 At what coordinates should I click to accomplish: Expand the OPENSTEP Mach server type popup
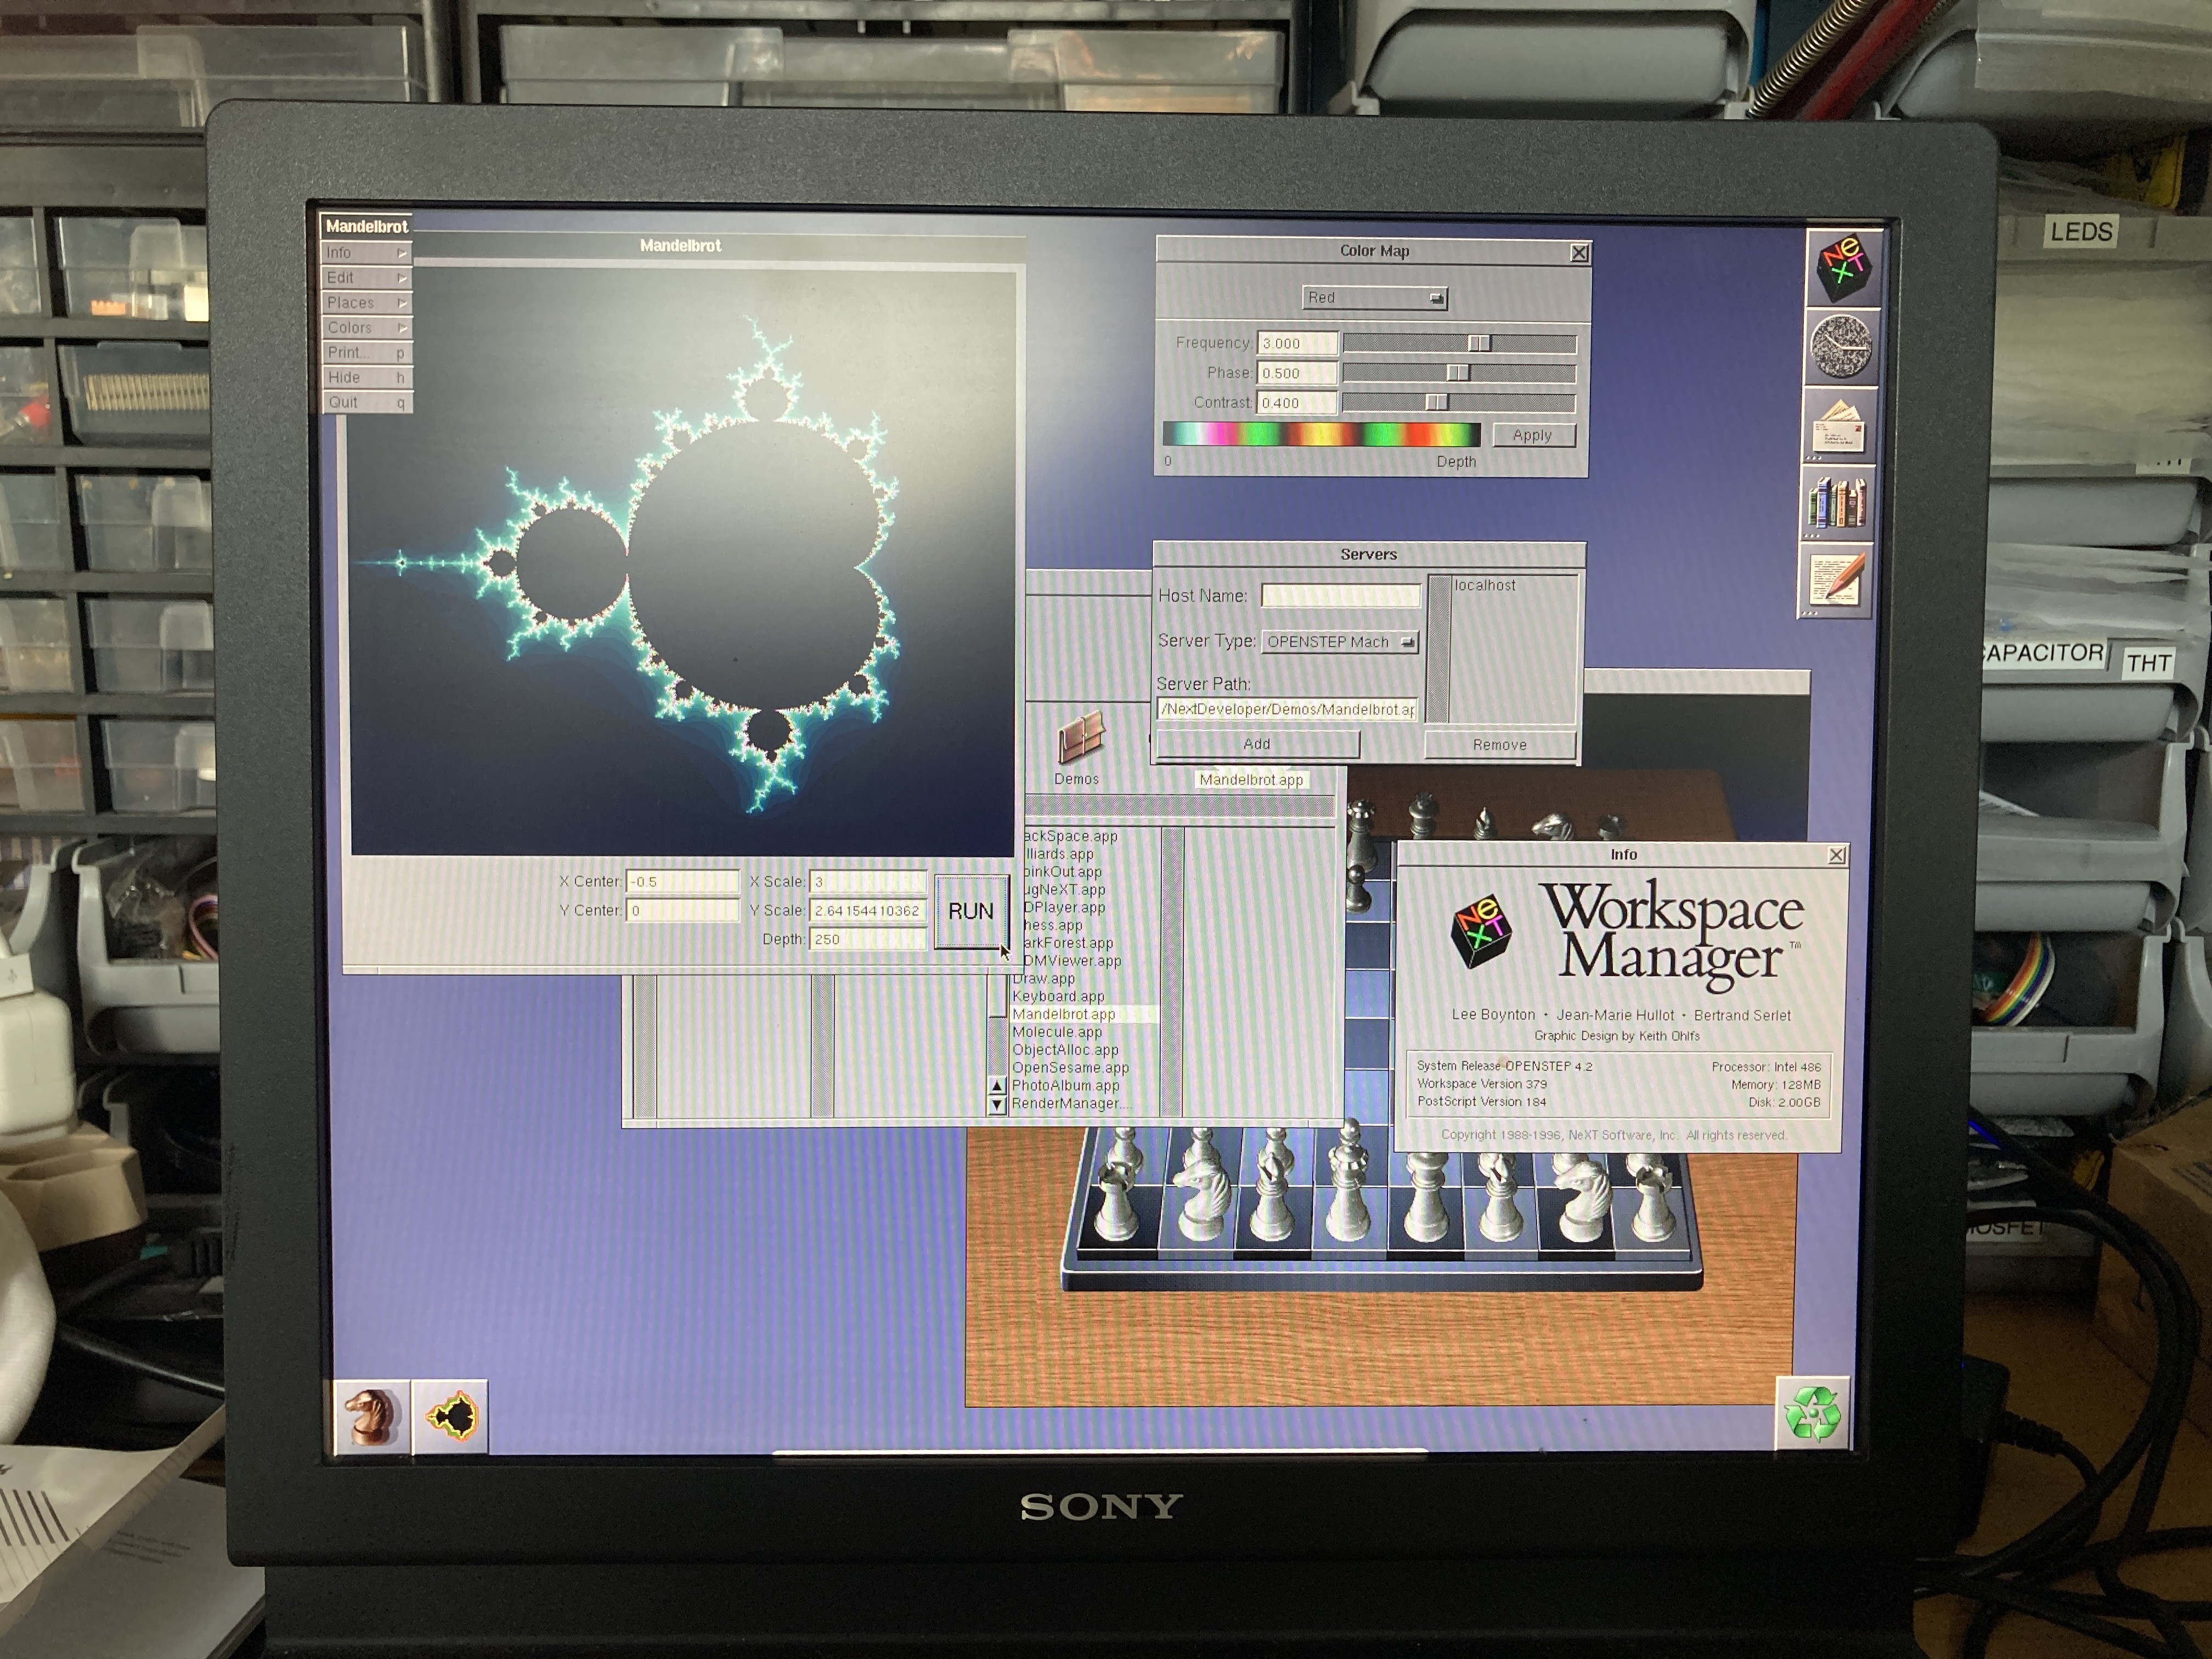(x=1340, y=642)
